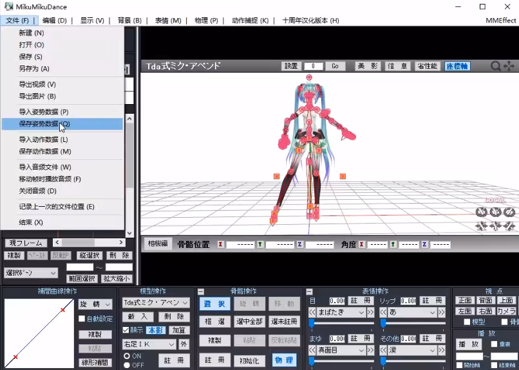519x370 pixels.
Task: Open the あ lip morph dropdown
Action: 412,312
